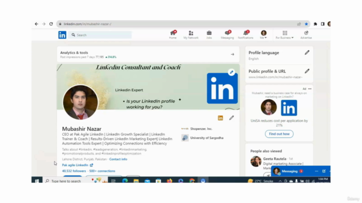Edit Profile language pencil icon
The width and height of the screenshot is (362, 203).
307,52
